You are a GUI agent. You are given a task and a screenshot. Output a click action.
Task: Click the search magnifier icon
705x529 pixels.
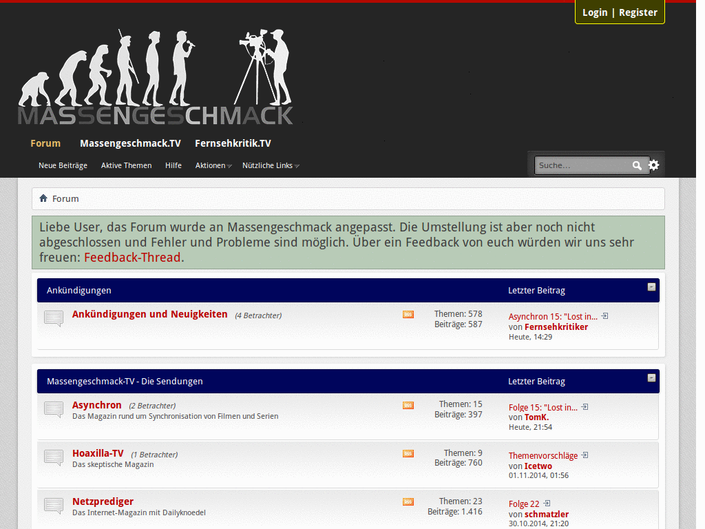[637, 165]
